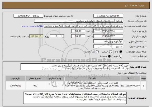
Task: Click the validity time field 10:00
Action: tap(78, 36)
